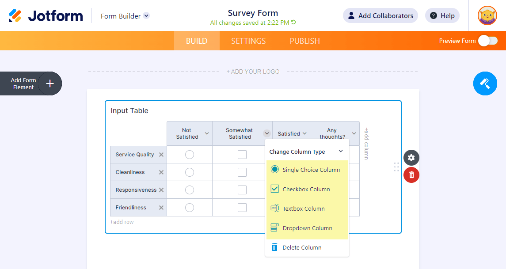
Task: Select the Cleanliness Not Satisfied radio button
Action: coord(190,172)
